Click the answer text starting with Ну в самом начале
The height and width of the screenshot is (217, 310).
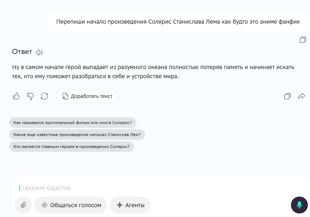click(153, 72)
